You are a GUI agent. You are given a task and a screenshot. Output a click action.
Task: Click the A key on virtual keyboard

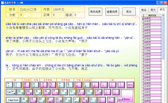click(x=25, y=100)
